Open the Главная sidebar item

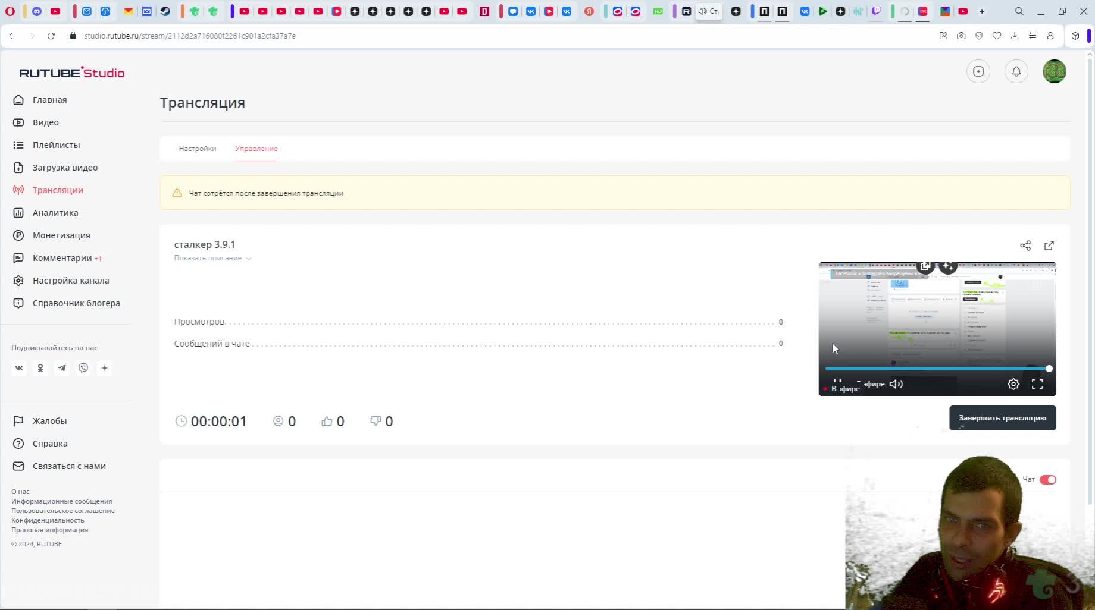pos(40,100)
